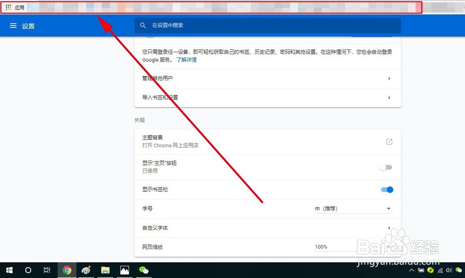Open the Wi-Fi network tray icon
Viewport: 465px width, 278px height.
click(440, 270)
